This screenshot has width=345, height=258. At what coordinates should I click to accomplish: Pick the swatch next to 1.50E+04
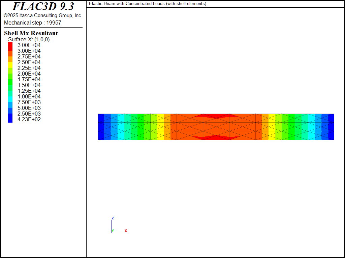[x=10, y=85]
